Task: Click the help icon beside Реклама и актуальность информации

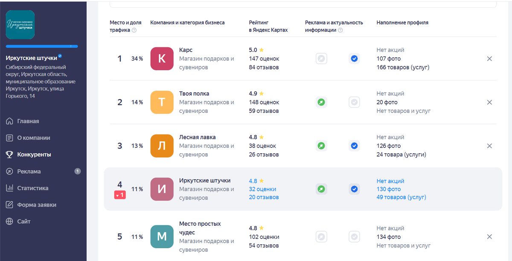Action: click(x=340, y=30)
